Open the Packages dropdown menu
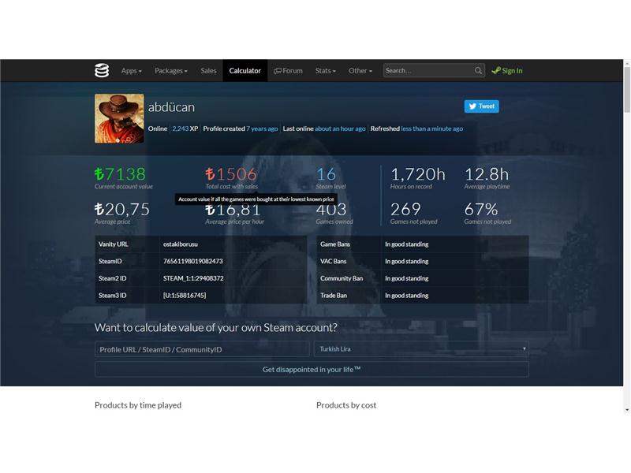Screen dimensions: 631x473 171,70
